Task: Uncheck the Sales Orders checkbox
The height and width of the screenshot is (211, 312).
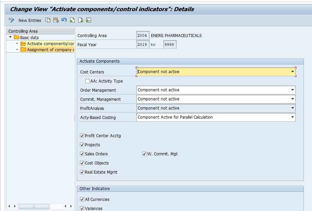Action: 82,154
